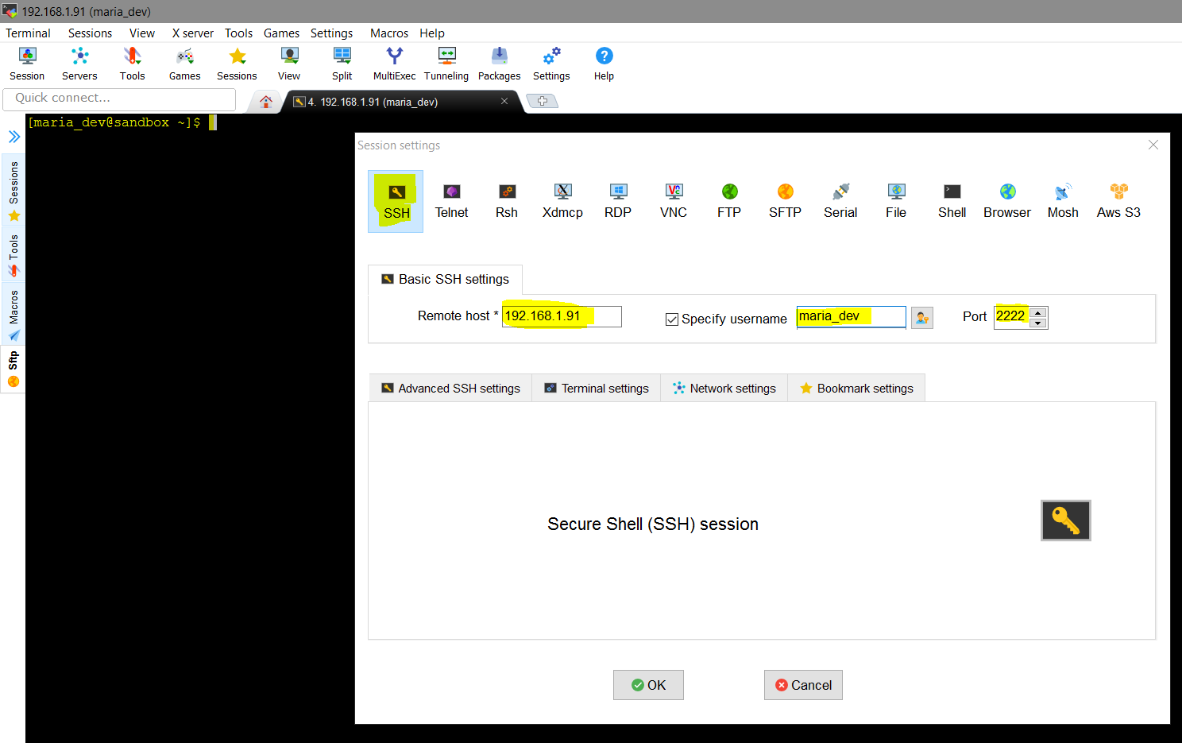The width and height of the screenshot is (1182, 743).
Task: Uncheck the Specify username checkbox
Action: point(672,319)
